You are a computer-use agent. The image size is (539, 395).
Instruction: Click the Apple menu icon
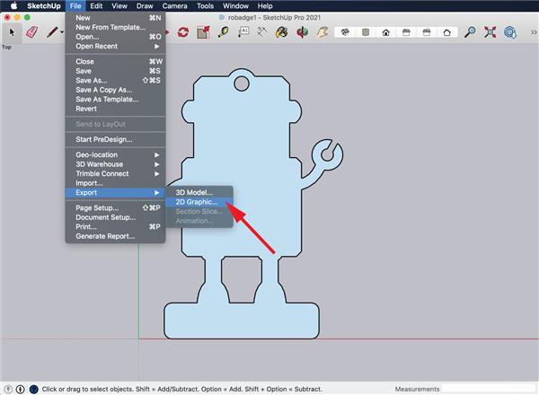[13, 6]
